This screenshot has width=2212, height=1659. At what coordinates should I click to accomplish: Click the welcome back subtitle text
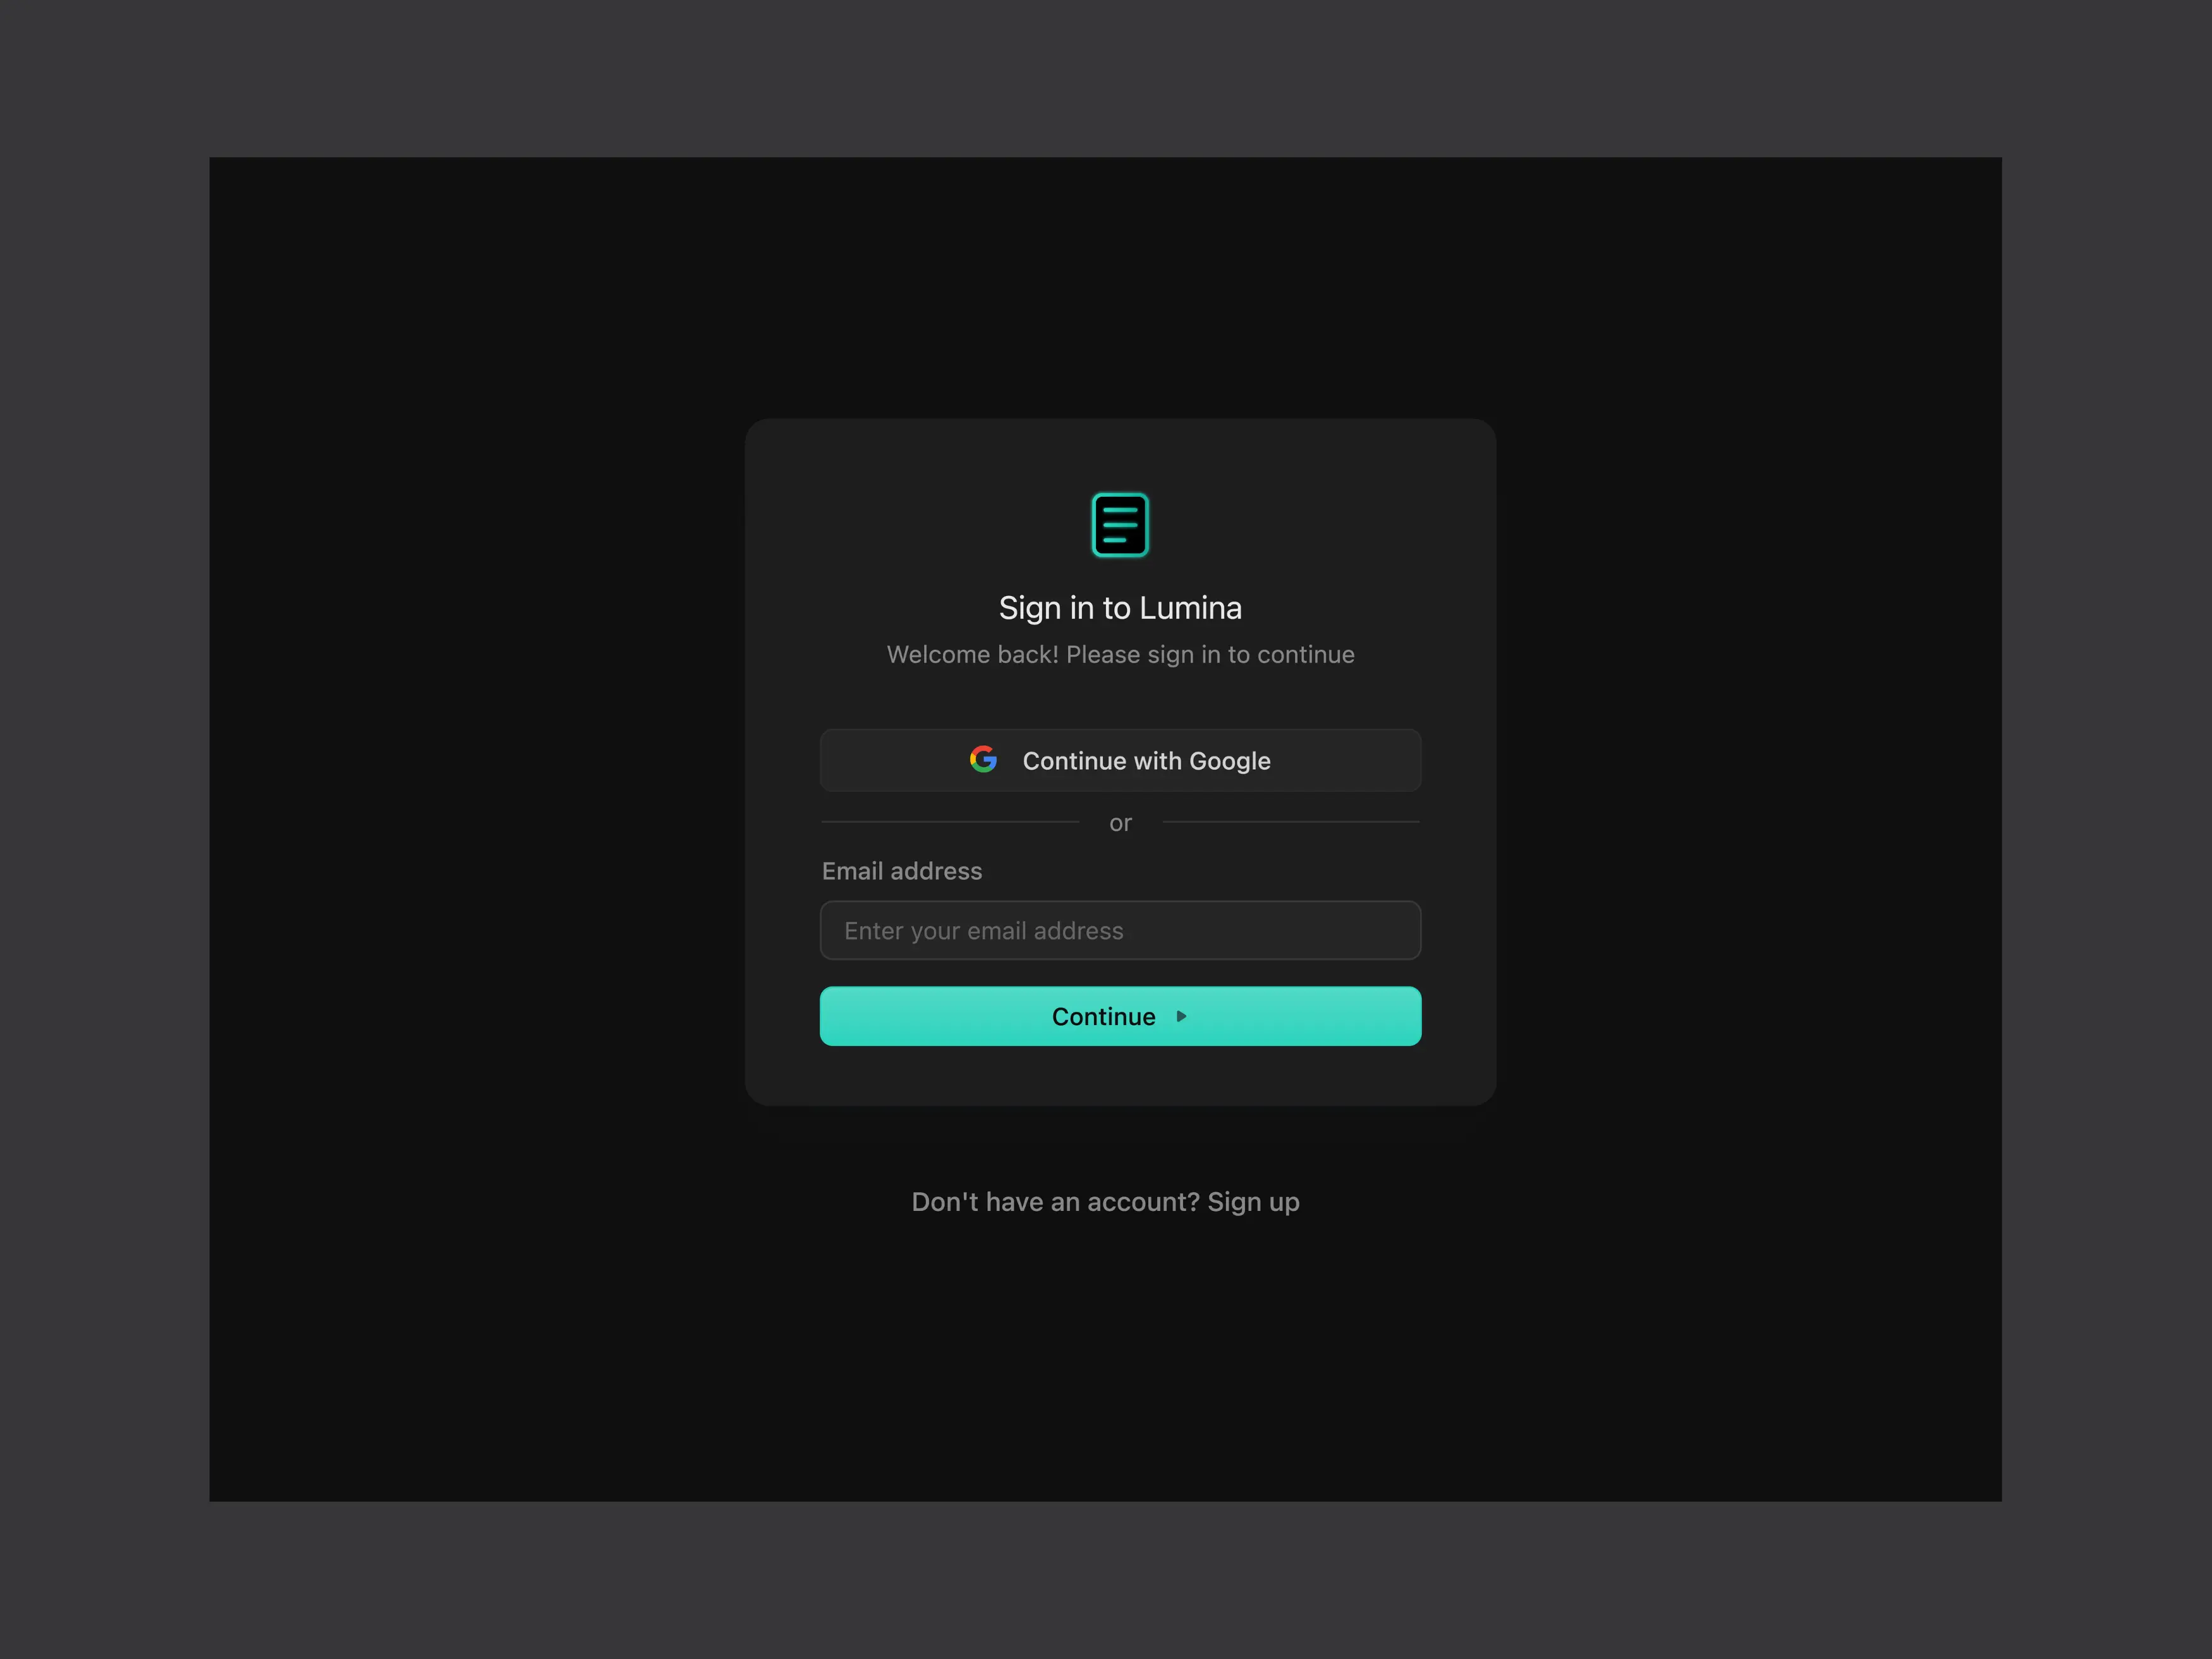point(1120,654)
